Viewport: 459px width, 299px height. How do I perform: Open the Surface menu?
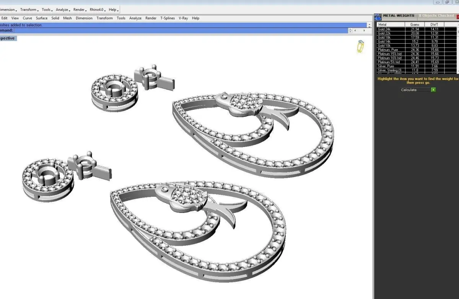click(x=42, y=18)
